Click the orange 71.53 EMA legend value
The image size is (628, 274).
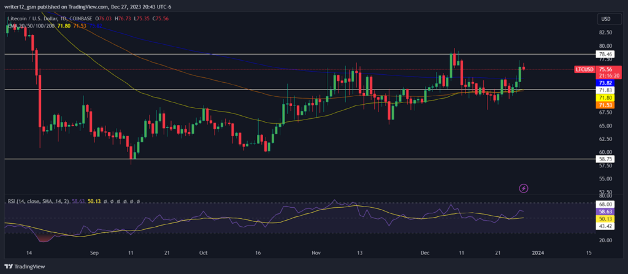pyautogui.click(x=80, y=26)
